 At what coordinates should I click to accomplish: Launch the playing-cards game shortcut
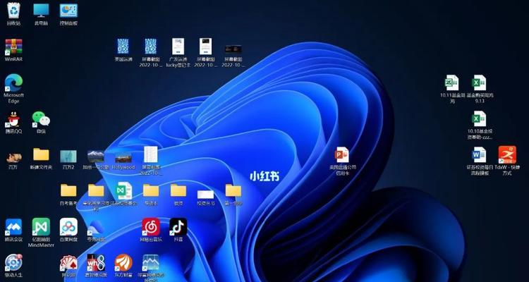point(68,263)
